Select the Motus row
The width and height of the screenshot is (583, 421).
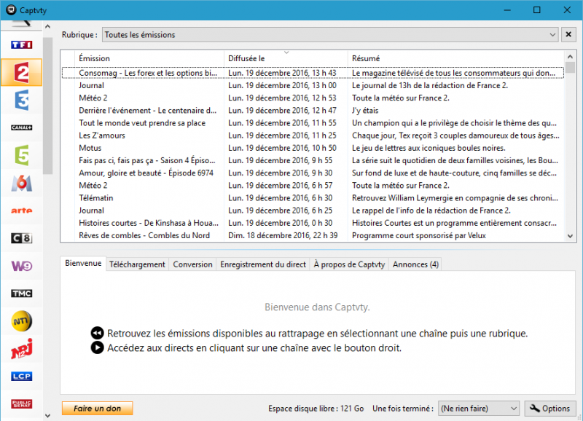pyautogui.click(x=313, y=148)
